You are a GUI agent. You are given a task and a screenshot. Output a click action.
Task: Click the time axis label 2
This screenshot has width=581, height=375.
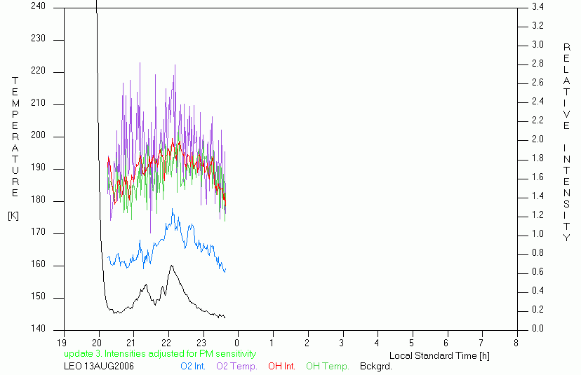307,343
